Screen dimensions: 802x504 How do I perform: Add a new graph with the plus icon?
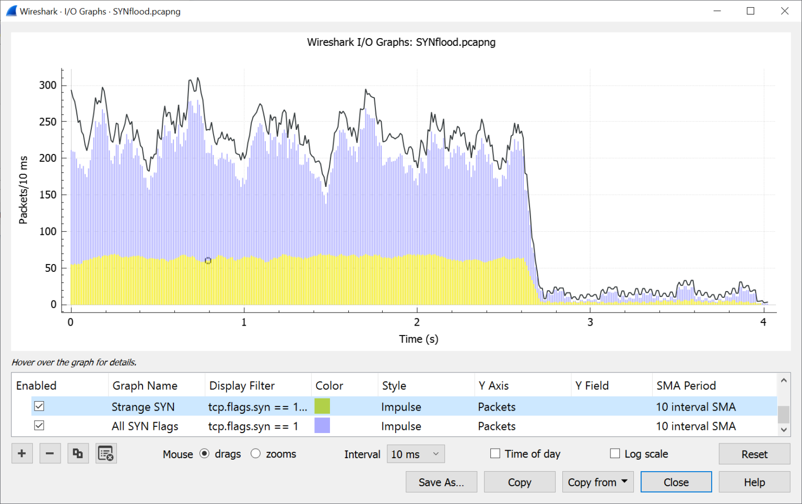21,453
